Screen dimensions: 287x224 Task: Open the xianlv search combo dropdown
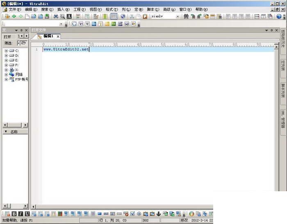(178, 16)
